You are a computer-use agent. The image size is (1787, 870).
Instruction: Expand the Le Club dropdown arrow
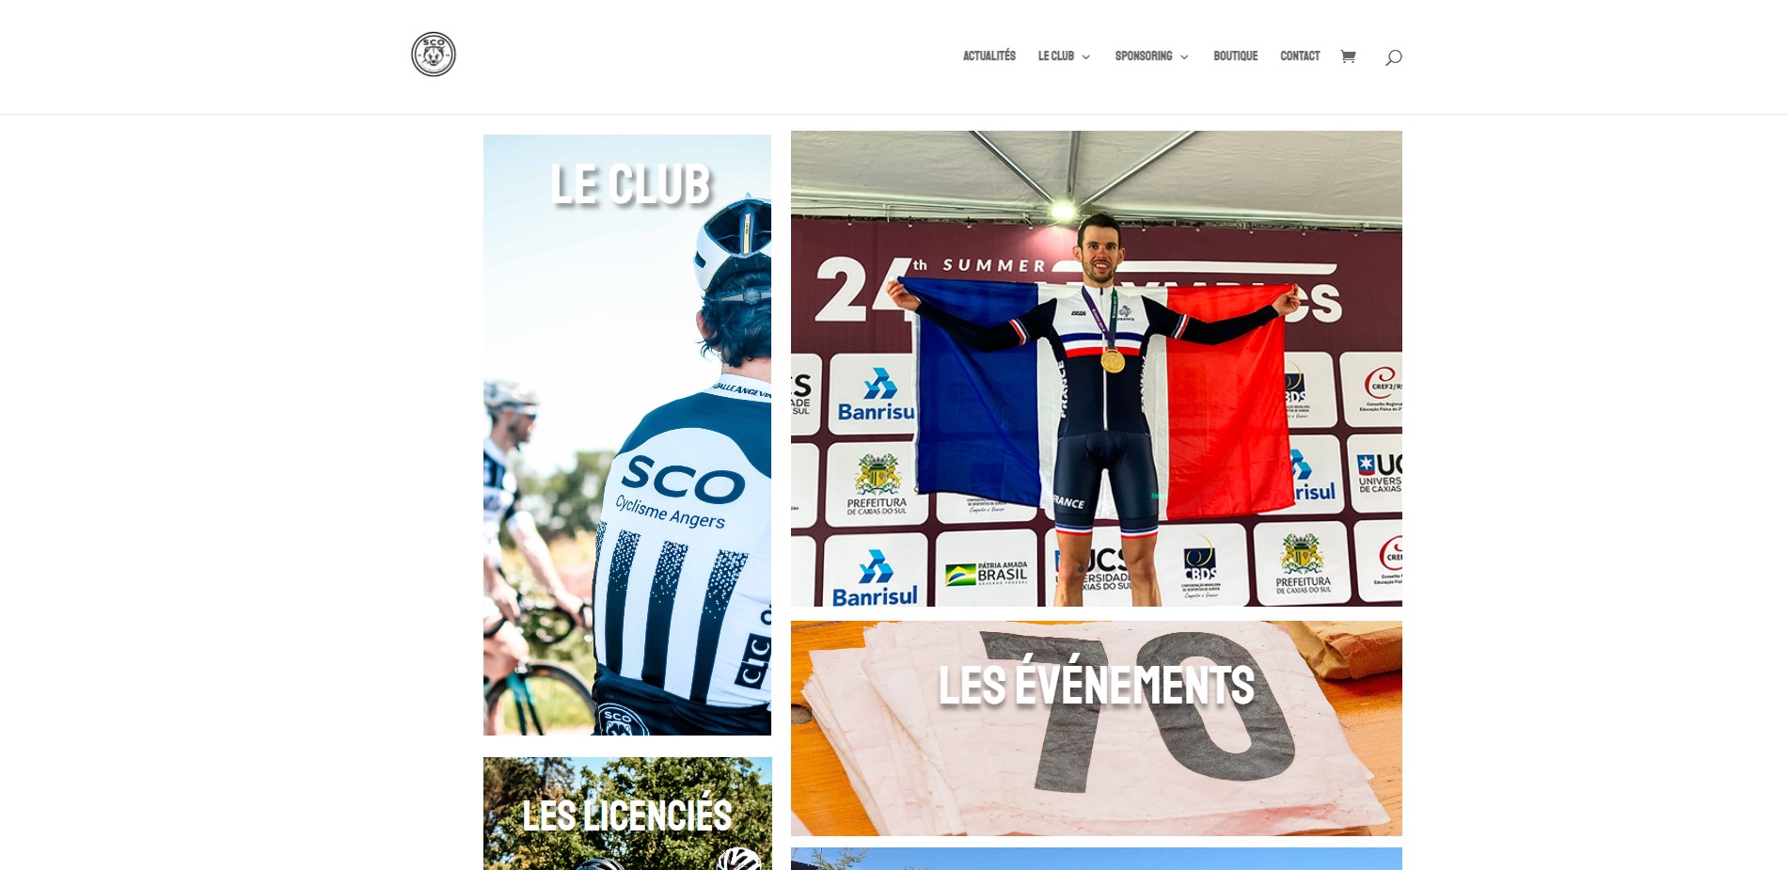pos(1086,57)
